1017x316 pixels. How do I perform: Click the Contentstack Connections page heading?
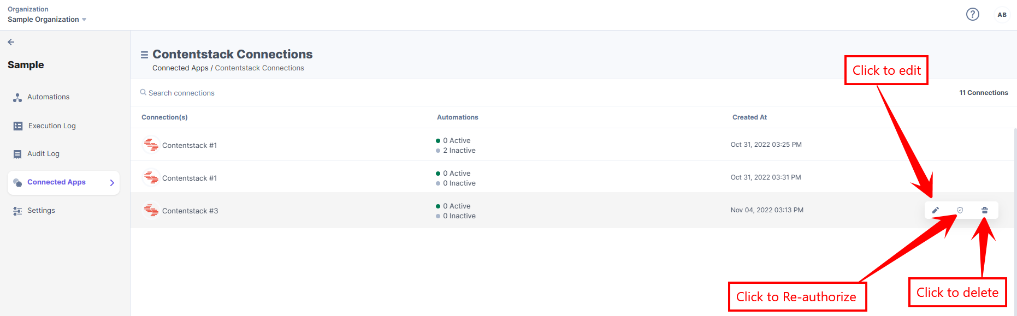pos(233,55)
